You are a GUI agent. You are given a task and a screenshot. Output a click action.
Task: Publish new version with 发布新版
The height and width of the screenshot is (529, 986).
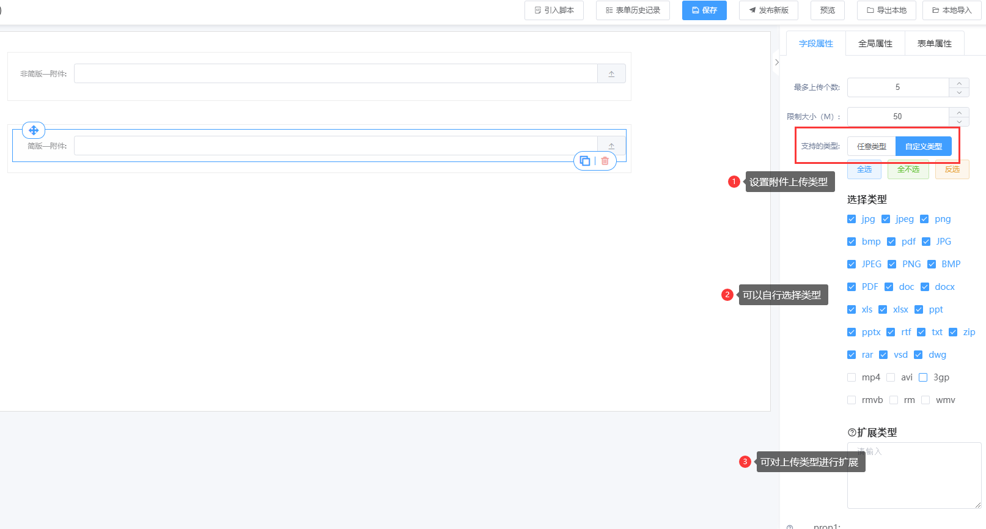click(x=768, y=10)
